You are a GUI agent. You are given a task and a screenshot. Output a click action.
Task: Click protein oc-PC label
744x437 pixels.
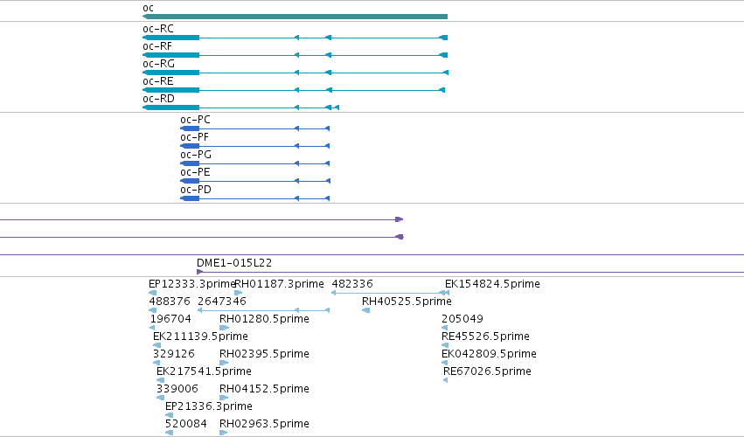[196, 120]
